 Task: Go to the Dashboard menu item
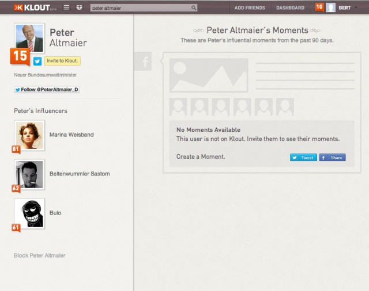tap(290, 7)
